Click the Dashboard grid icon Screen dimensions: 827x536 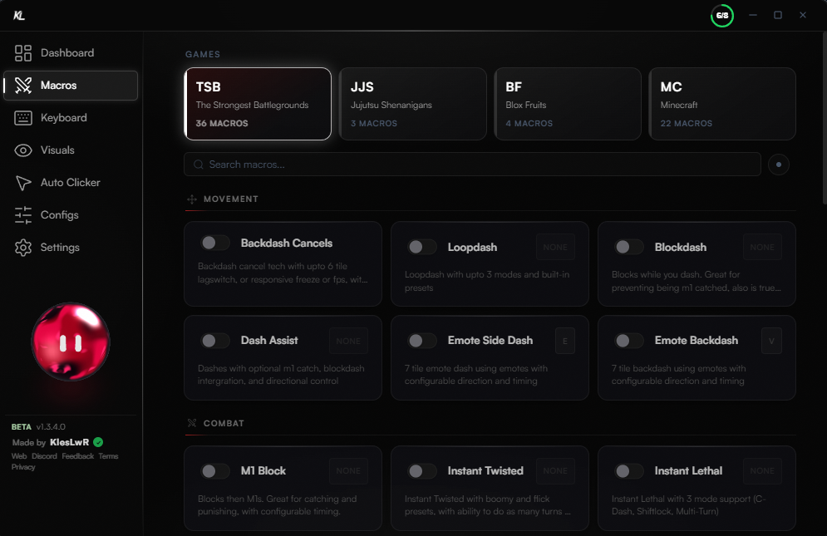(x=23, y=52)
